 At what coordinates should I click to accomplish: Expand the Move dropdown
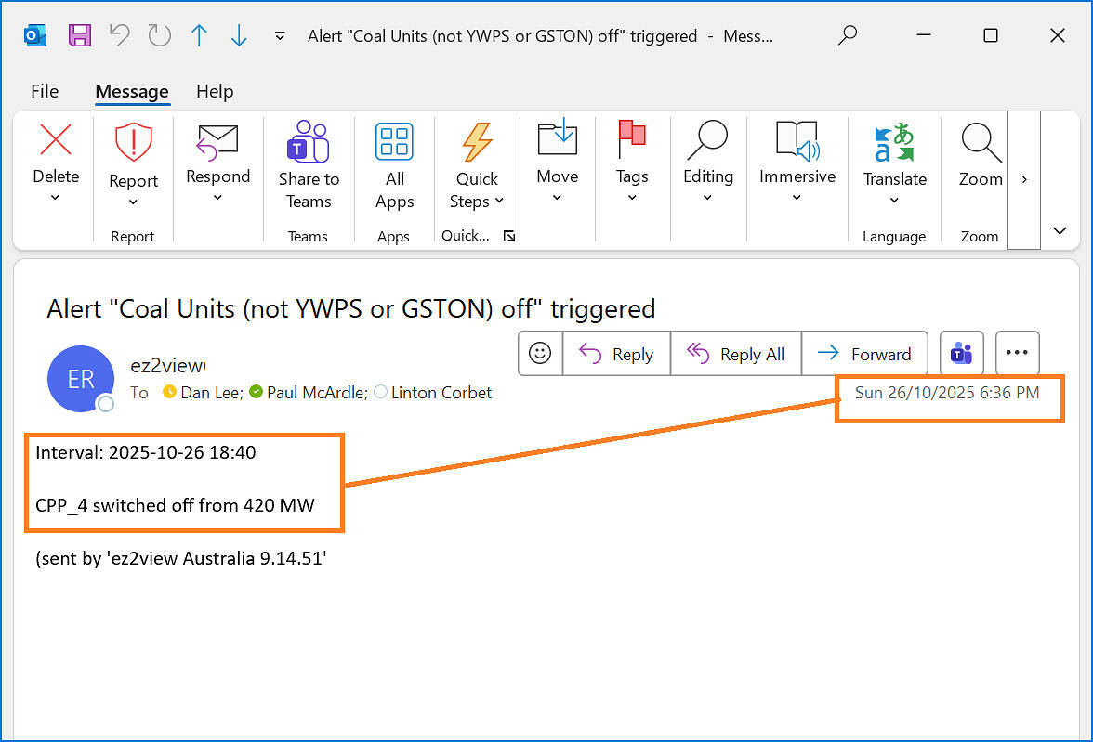[x=557, y=197]
